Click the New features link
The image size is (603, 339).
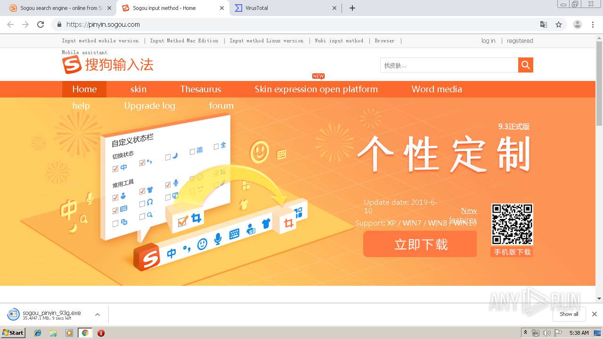(x=464, y=215)
